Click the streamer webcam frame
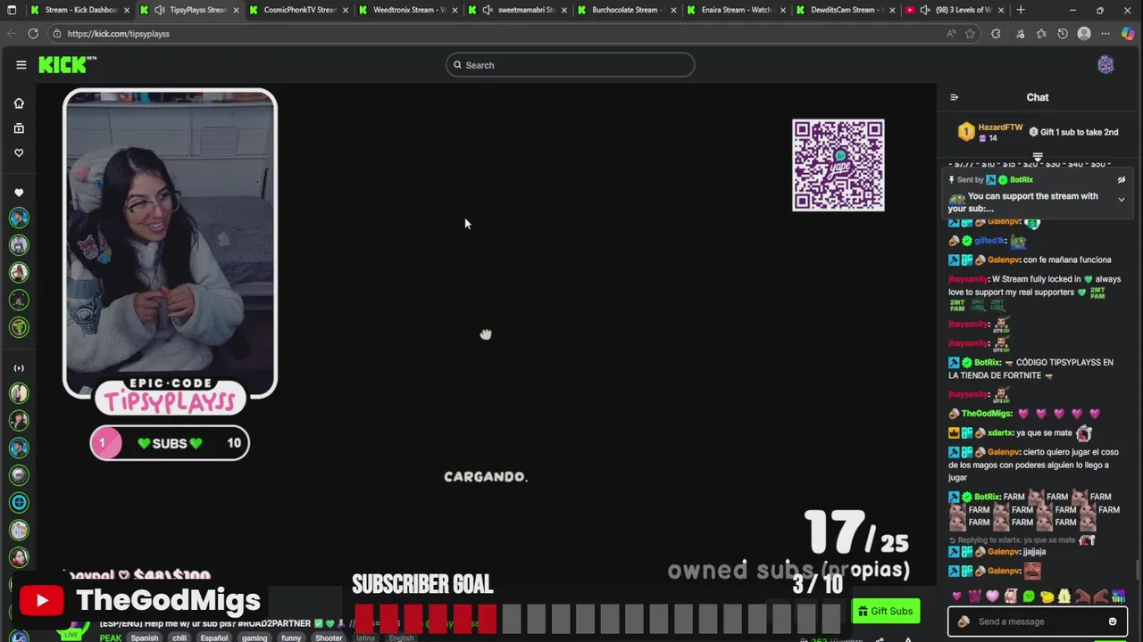This screenshot has width=1143, height=642. [170, 243]
